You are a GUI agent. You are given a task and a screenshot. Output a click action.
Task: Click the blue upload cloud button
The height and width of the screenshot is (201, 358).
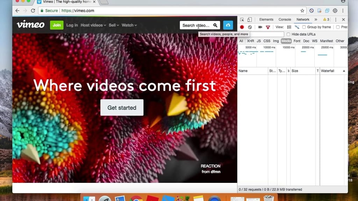click(x=228, y=25)
